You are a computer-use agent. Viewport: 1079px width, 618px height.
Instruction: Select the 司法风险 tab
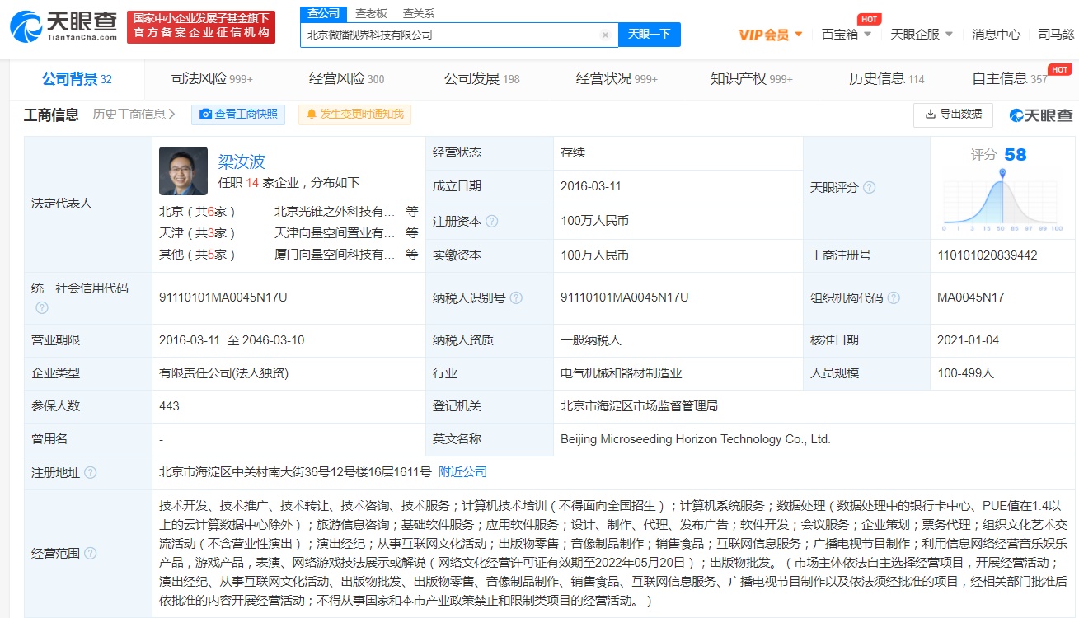[212, 79]
